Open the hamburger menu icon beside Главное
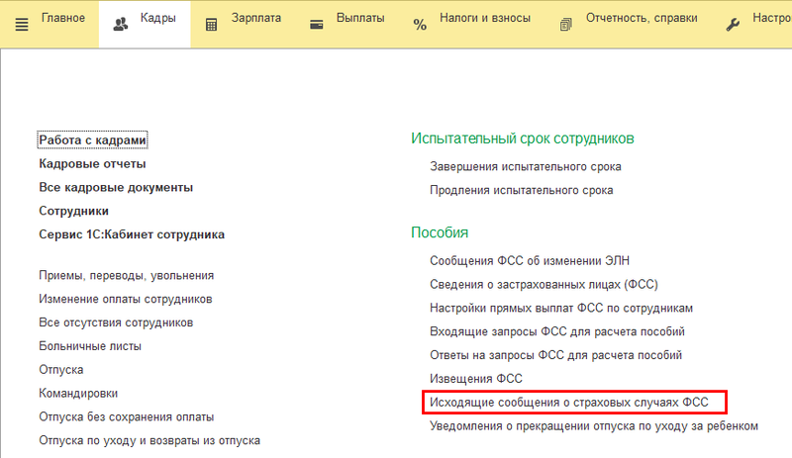 pos(22,25)
